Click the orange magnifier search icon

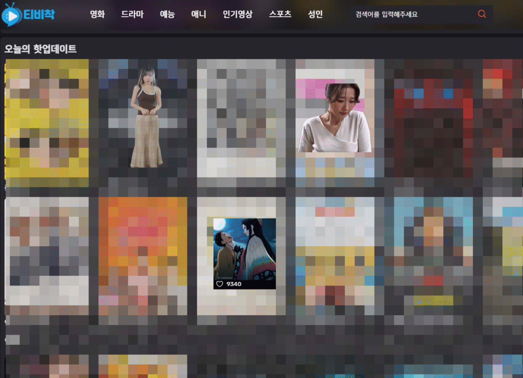click(482, 14)
